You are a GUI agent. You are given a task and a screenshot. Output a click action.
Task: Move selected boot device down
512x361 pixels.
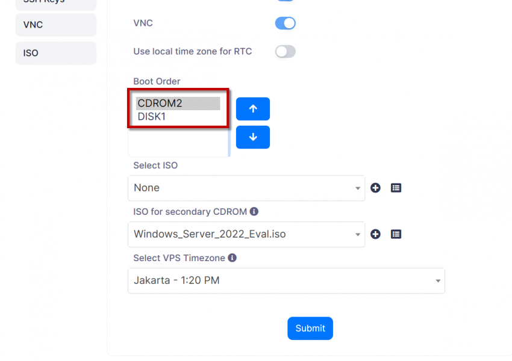252,137
